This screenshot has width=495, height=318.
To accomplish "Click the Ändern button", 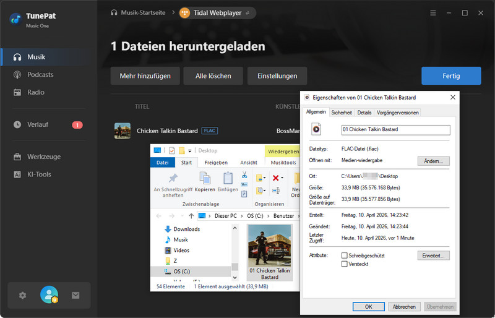I will (434, 161).
